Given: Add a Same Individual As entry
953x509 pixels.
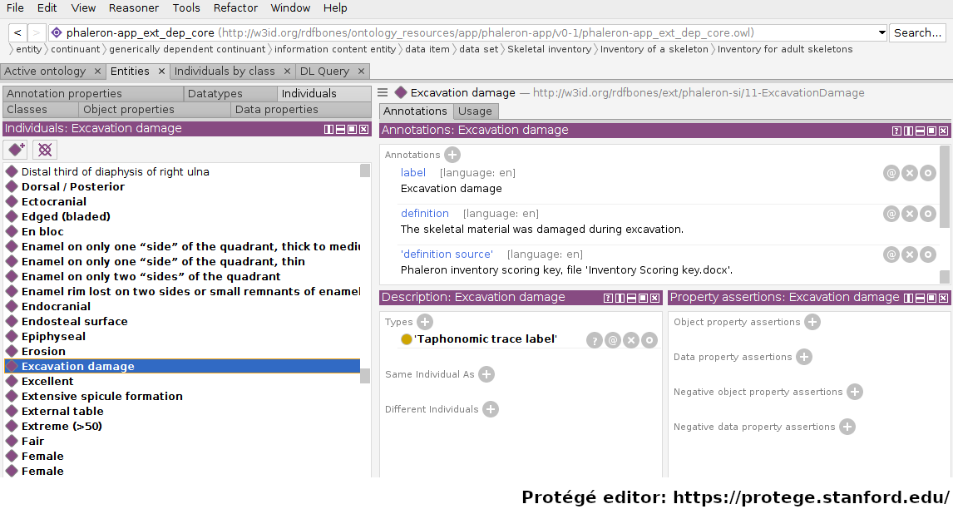Looking at the screenshot, I should tap(486, 374).
